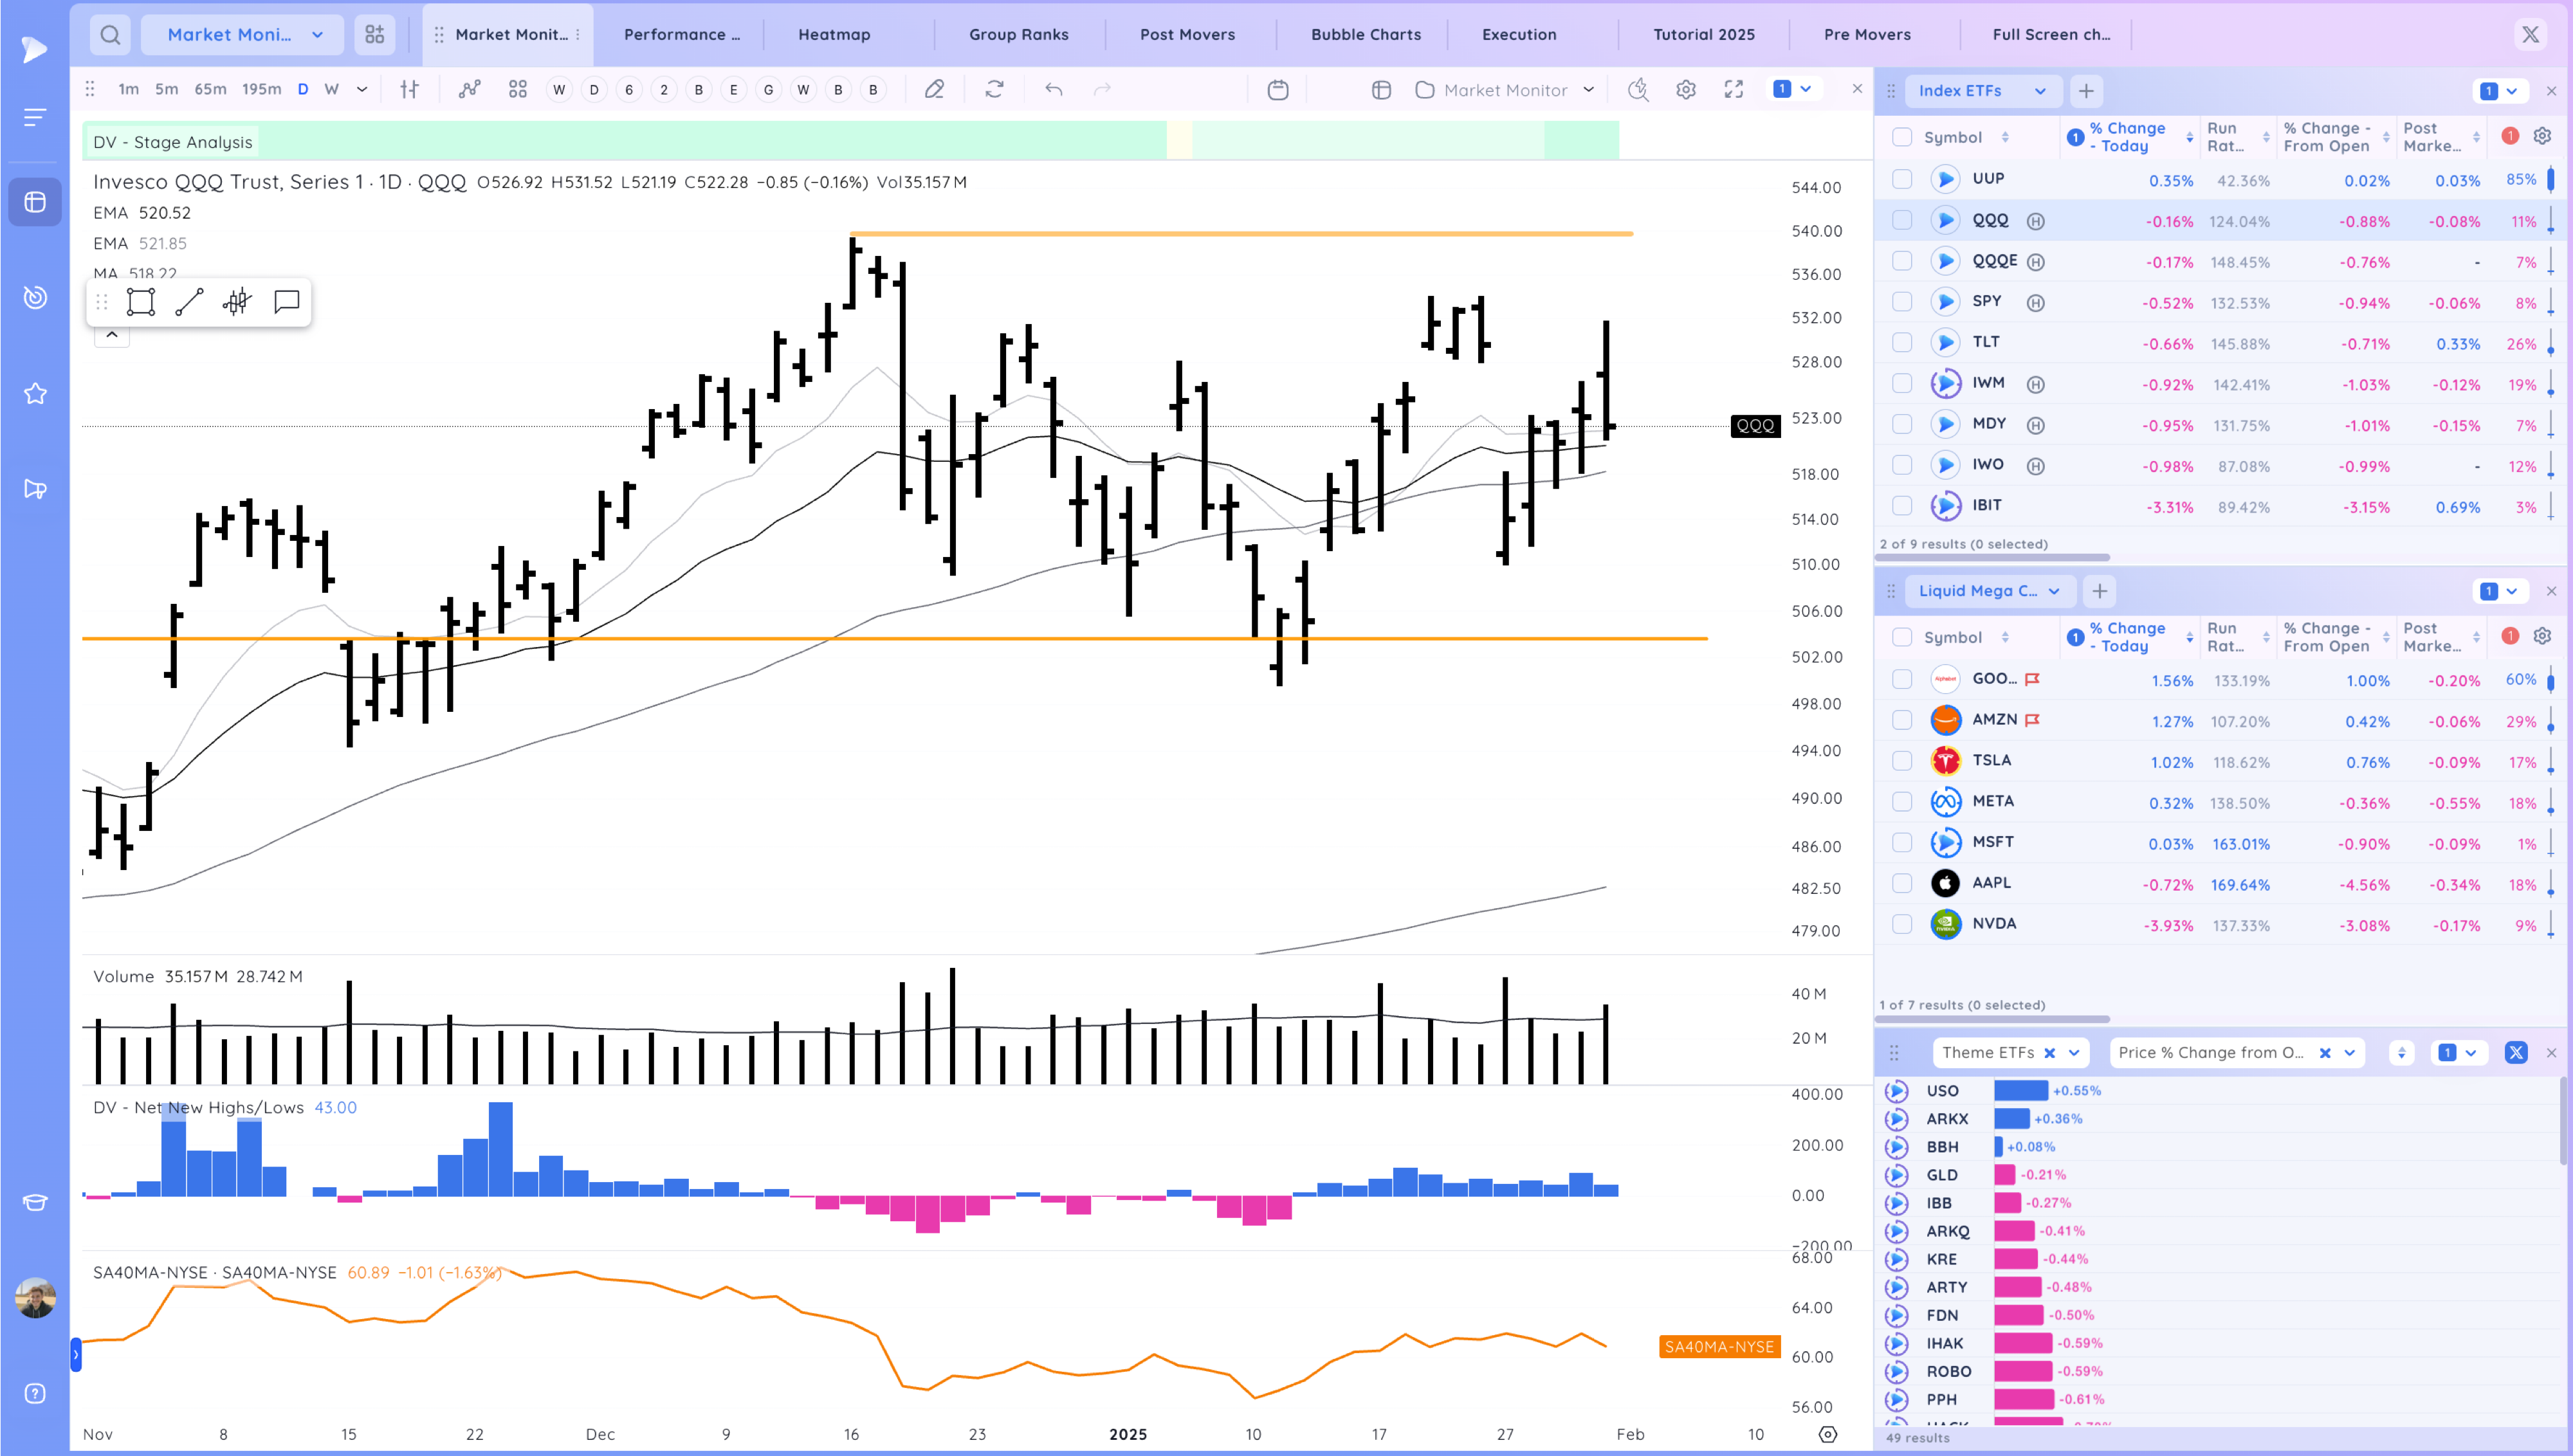Expand the Index ETFs list dropdown

(x=2040, y=91)
